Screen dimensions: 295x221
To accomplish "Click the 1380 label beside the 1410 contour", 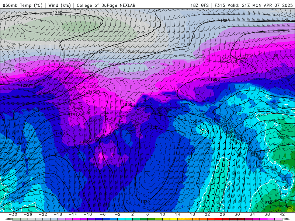I will 95,92.
